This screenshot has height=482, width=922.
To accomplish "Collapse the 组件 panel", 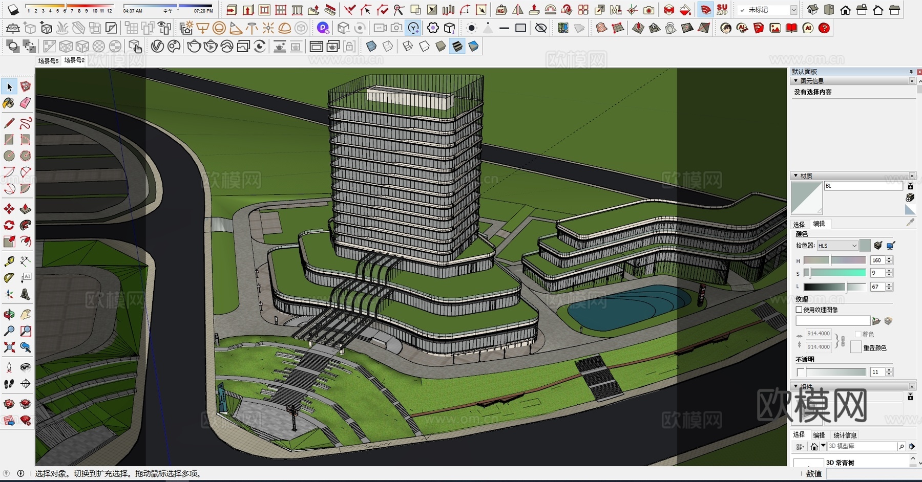I will coord(795,386).
